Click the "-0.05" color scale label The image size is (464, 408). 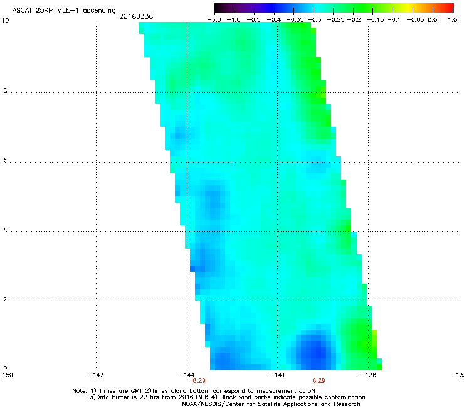coord(416,20)
